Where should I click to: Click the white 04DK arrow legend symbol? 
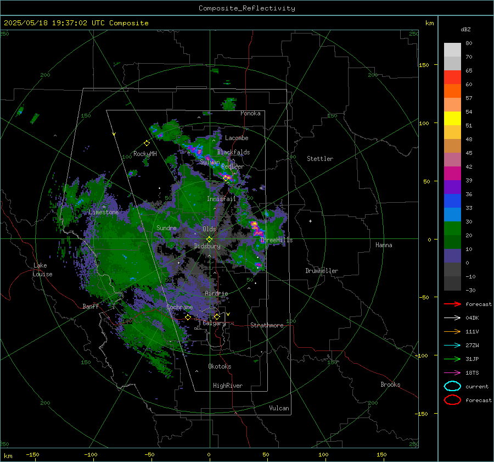(452, 318)
